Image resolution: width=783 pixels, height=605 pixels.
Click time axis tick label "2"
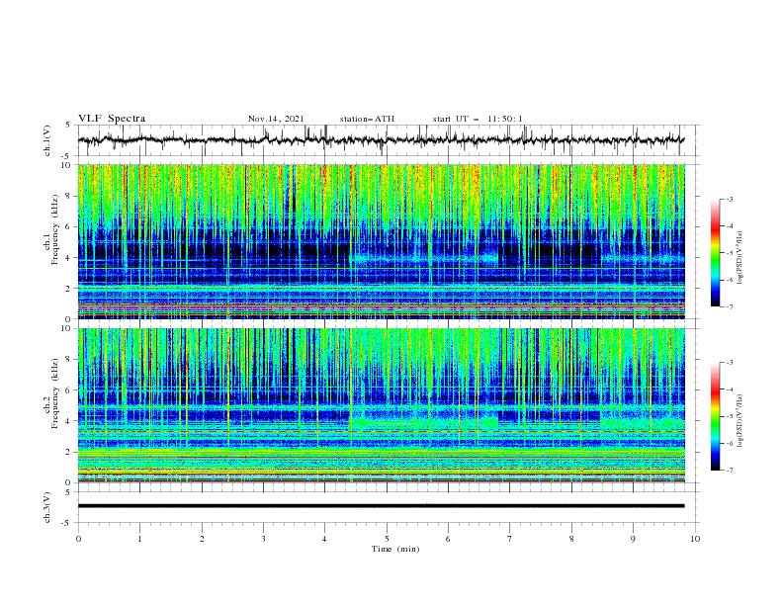pyautogui.click(x=202, y=539)
